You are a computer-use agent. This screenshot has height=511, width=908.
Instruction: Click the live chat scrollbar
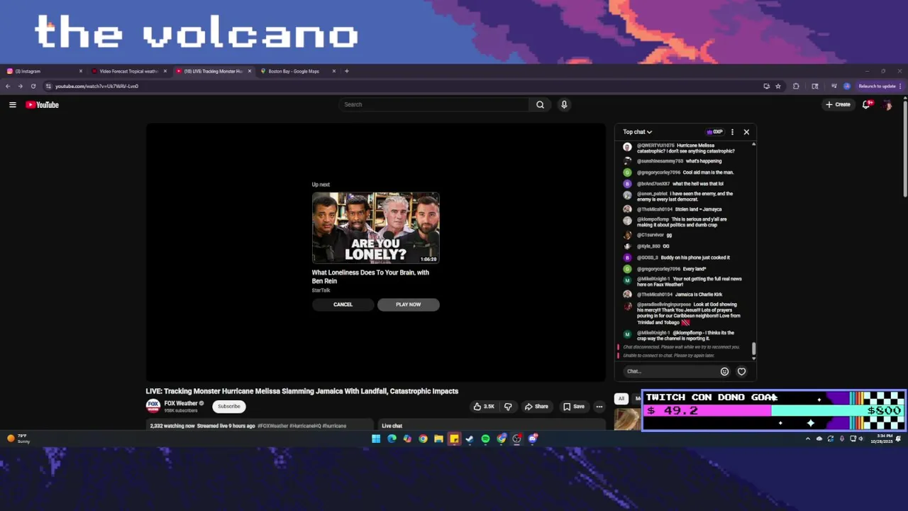pyautogui.click(x=753, y=348)
